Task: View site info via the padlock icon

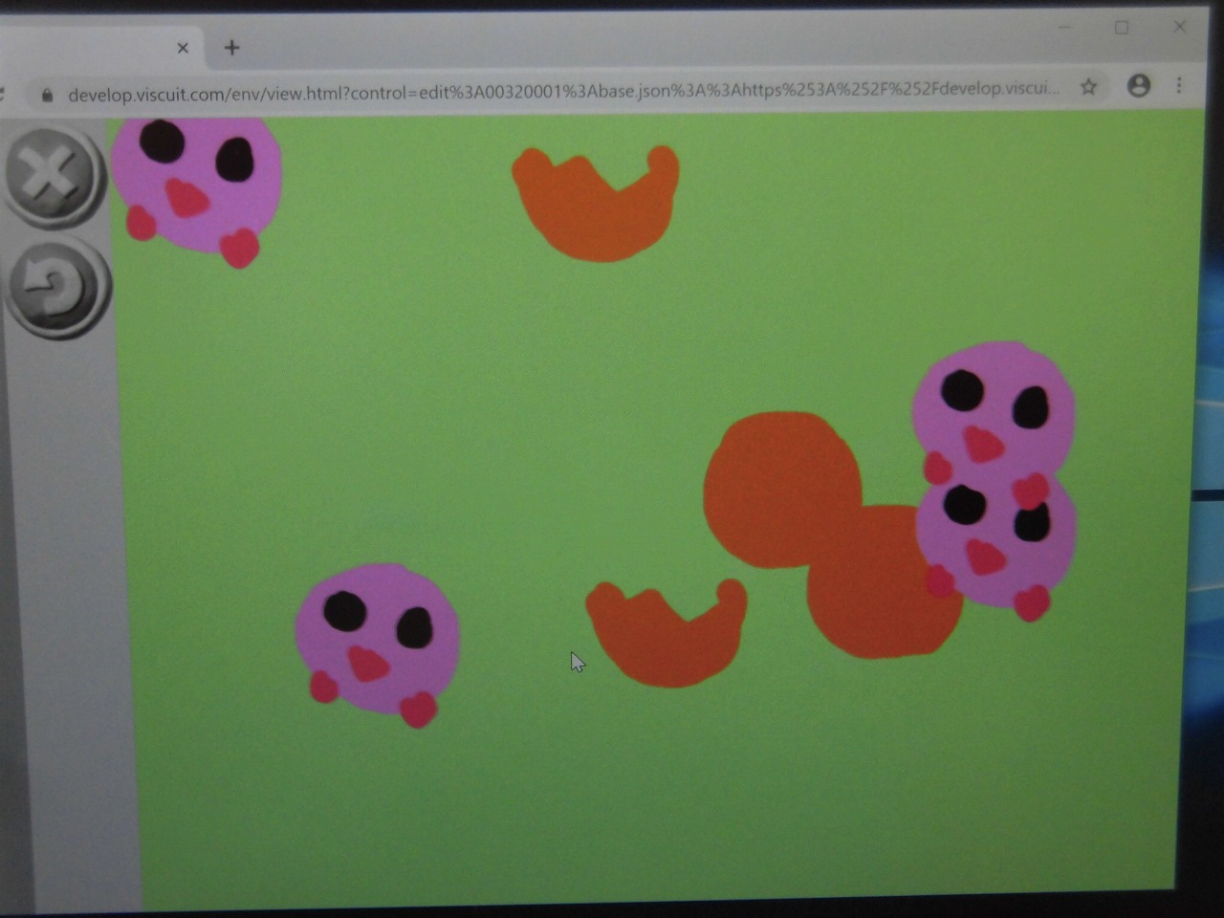Action: pos(47,95)
